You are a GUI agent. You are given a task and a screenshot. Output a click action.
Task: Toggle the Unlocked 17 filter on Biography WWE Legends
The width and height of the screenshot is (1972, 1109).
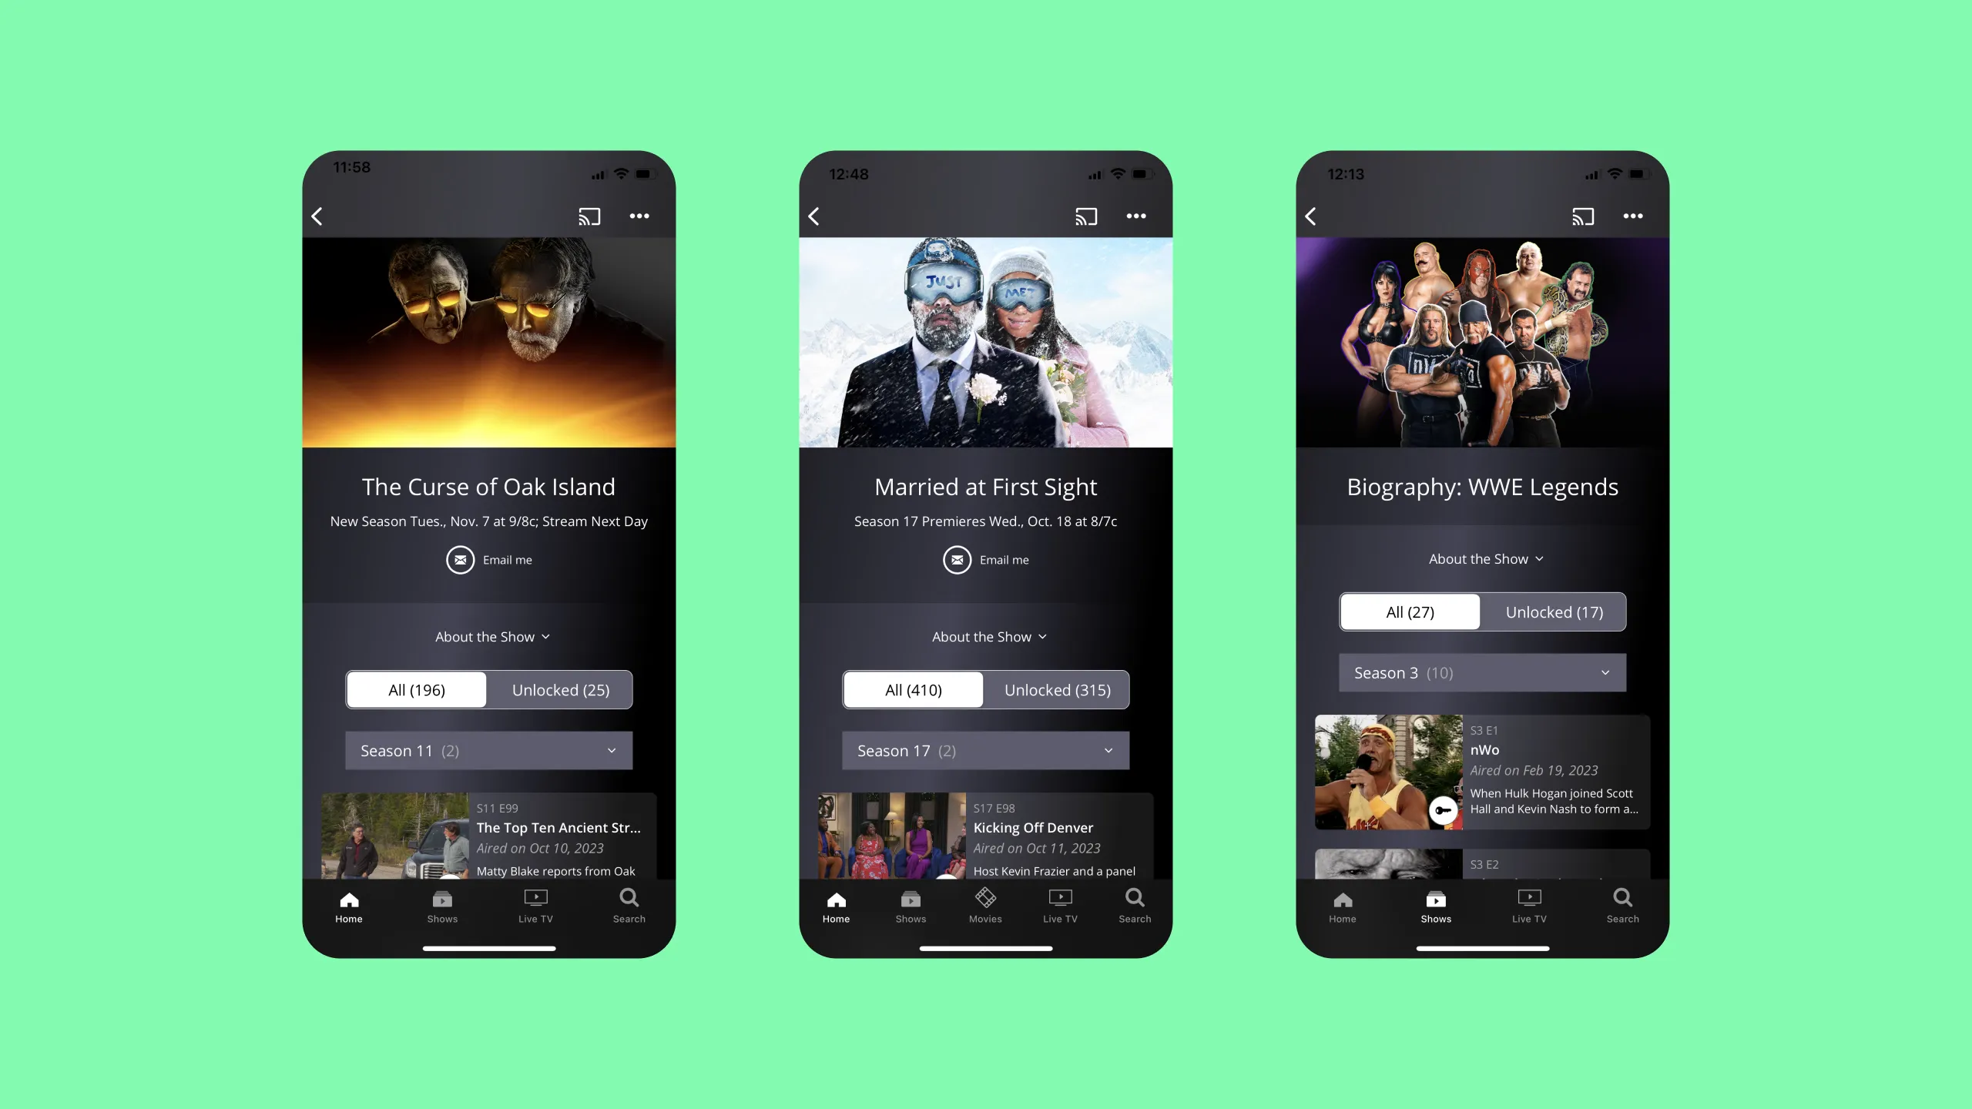(x=1554, y=612)
